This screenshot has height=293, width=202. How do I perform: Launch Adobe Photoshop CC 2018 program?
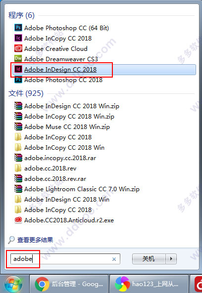(58, 80)
